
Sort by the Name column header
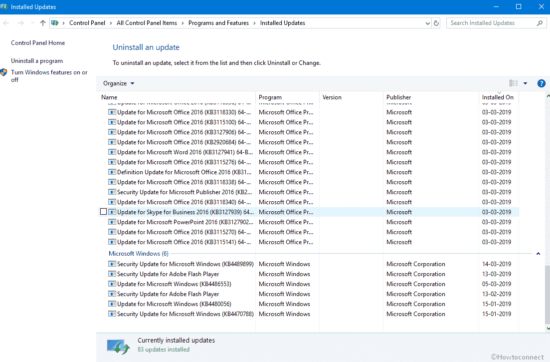[177, 97]
